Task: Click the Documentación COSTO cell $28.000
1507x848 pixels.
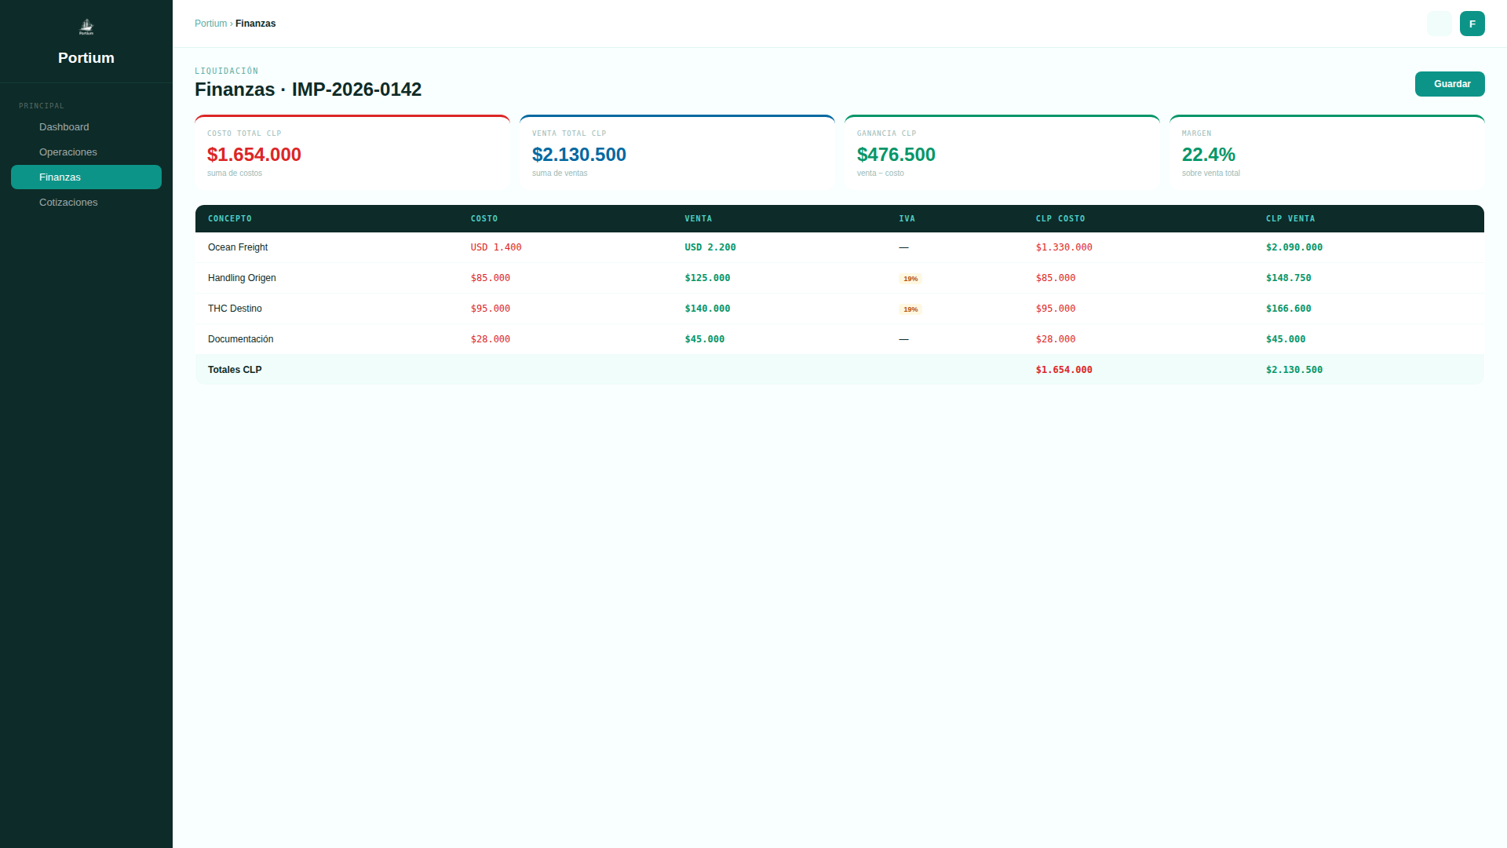Action: tap(491, 339)
